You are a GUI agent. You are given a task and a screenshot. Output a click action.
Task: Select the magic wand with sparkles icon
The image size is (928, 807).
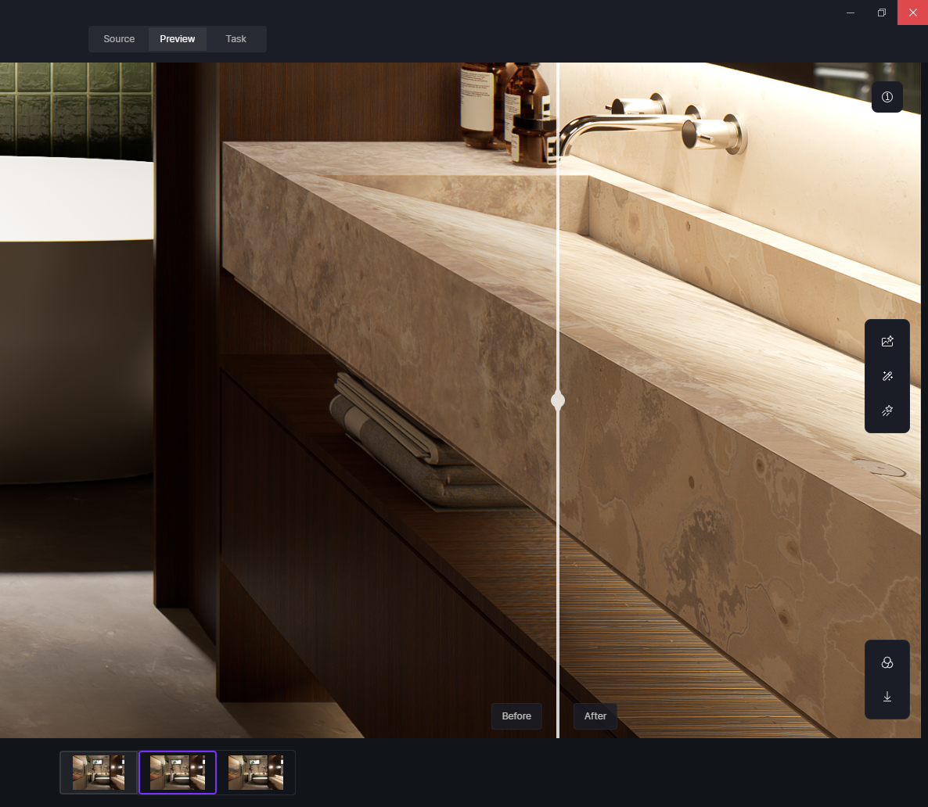click(887, 376)
